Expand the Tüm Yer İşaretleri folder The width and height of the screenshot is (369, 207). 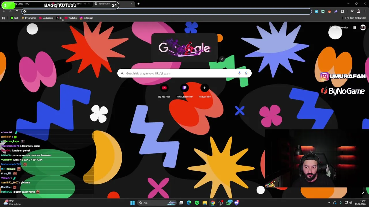pos(356,18)
